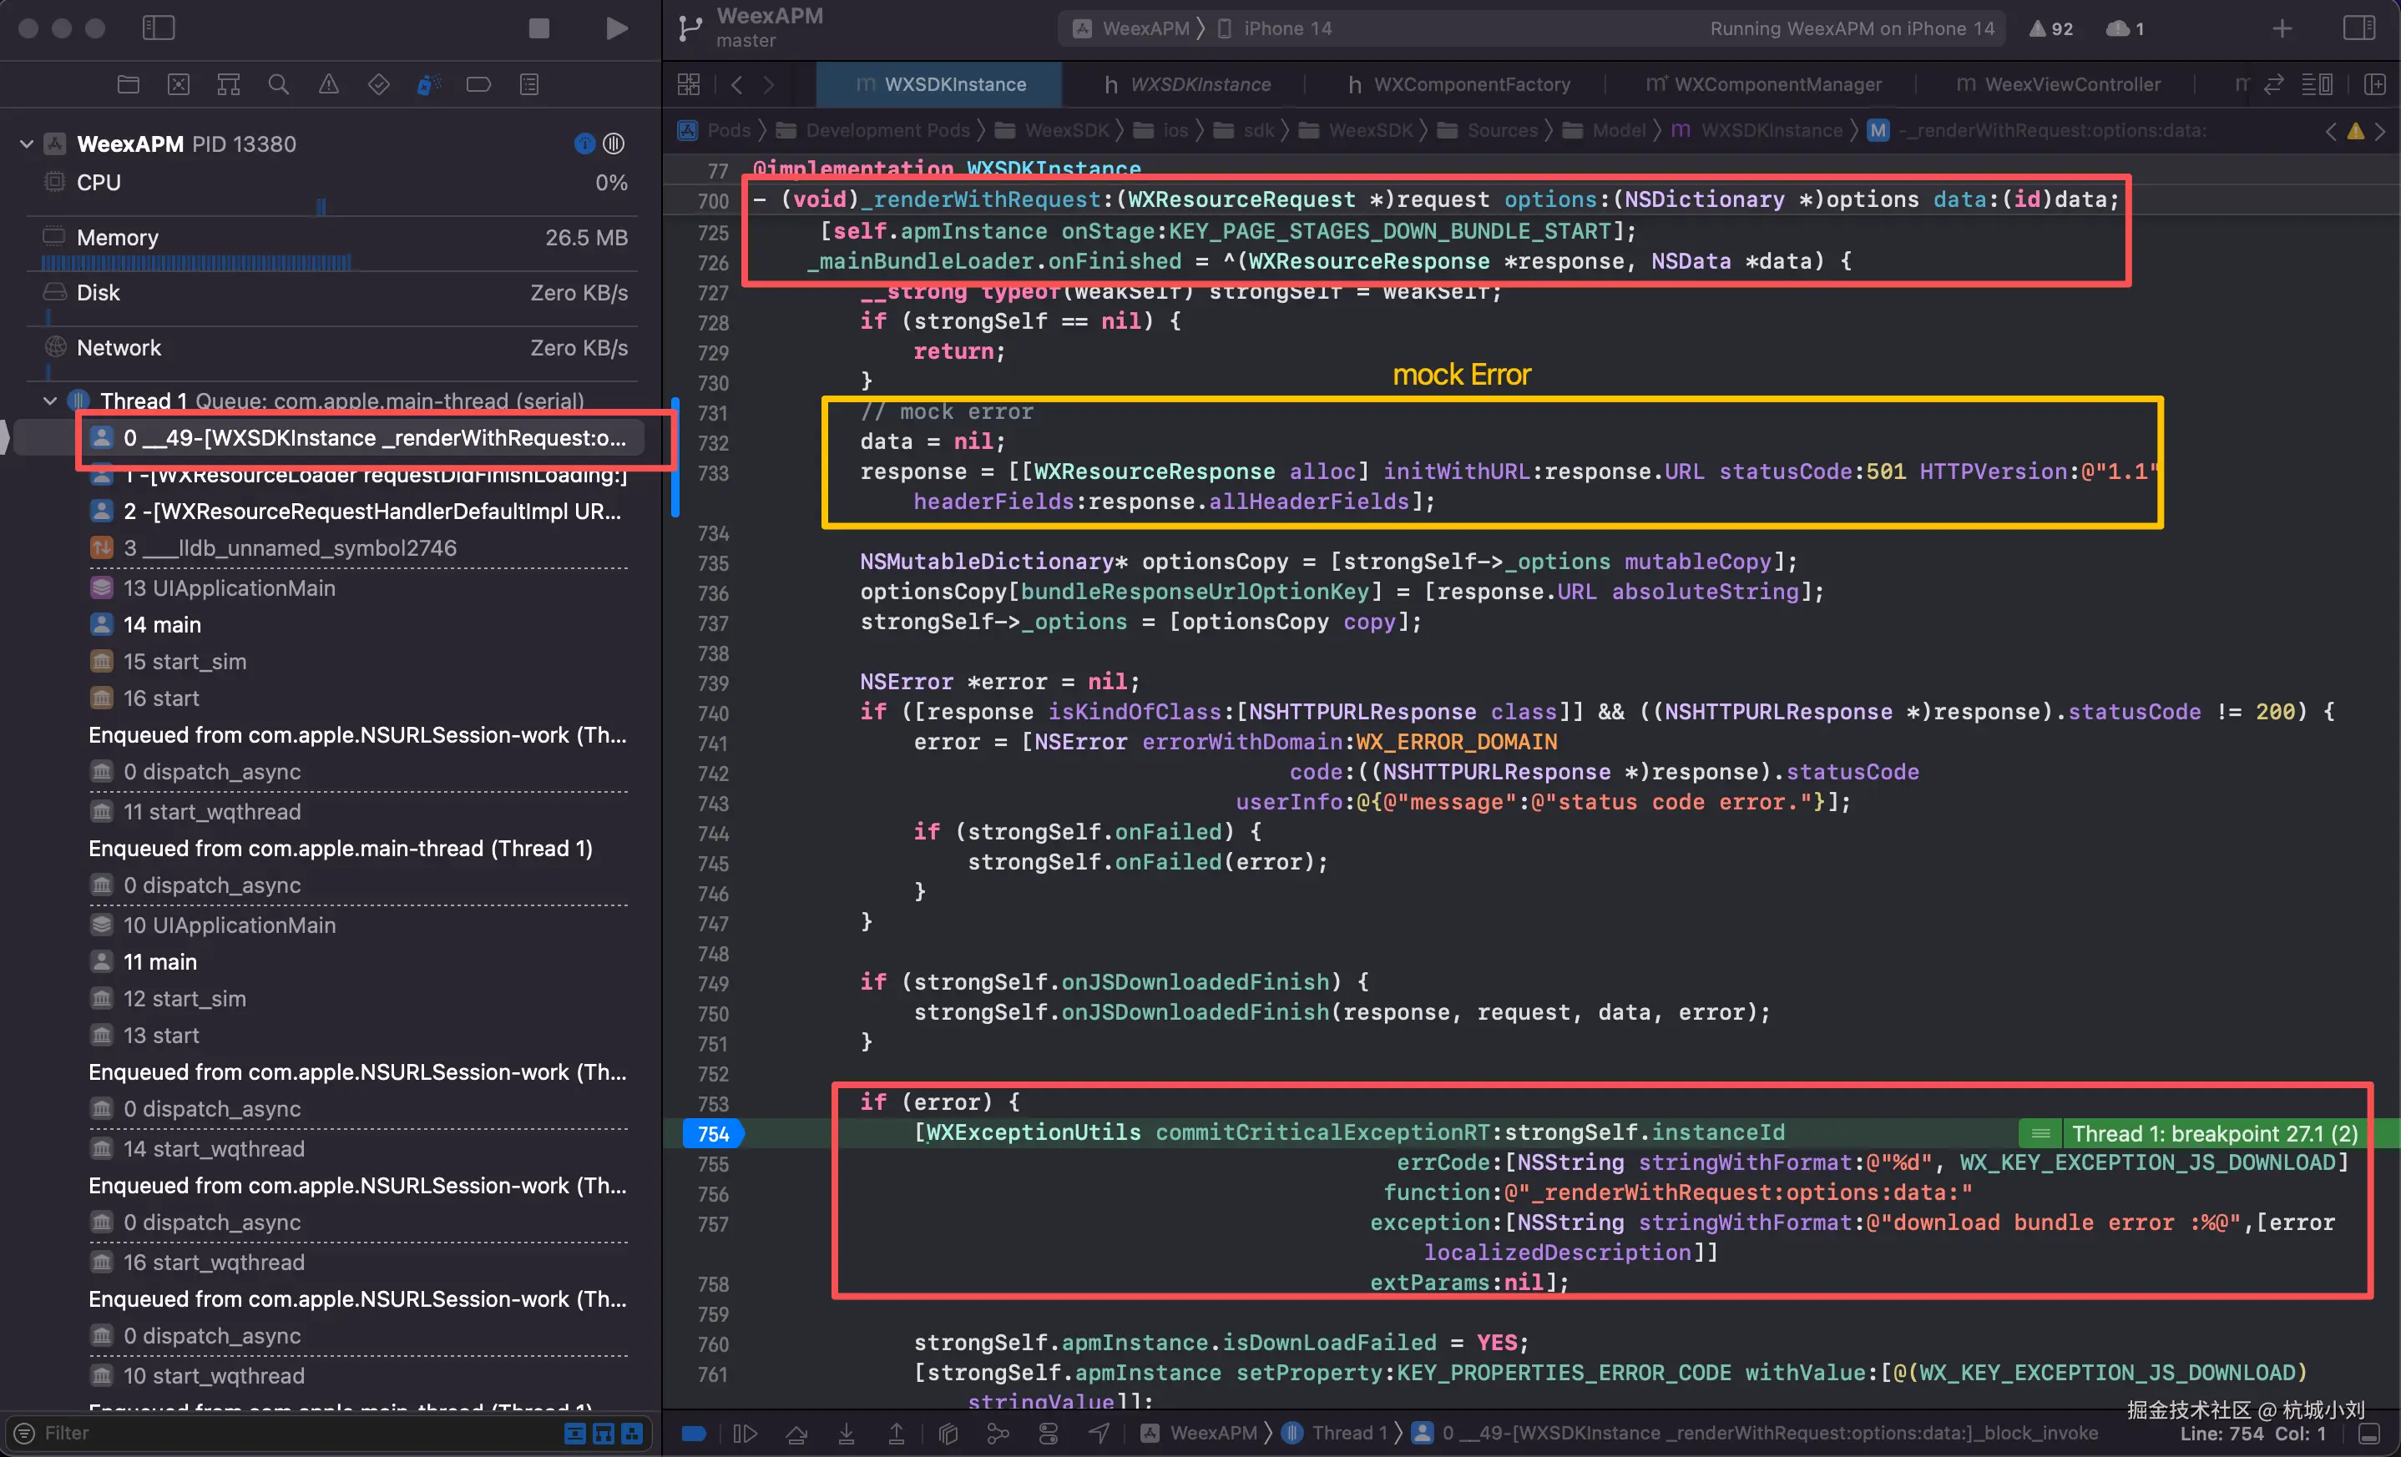This screenshot has height=1457, width=2401.
Task: Toggle breakpoints activation button
Action: (694, 1433)
